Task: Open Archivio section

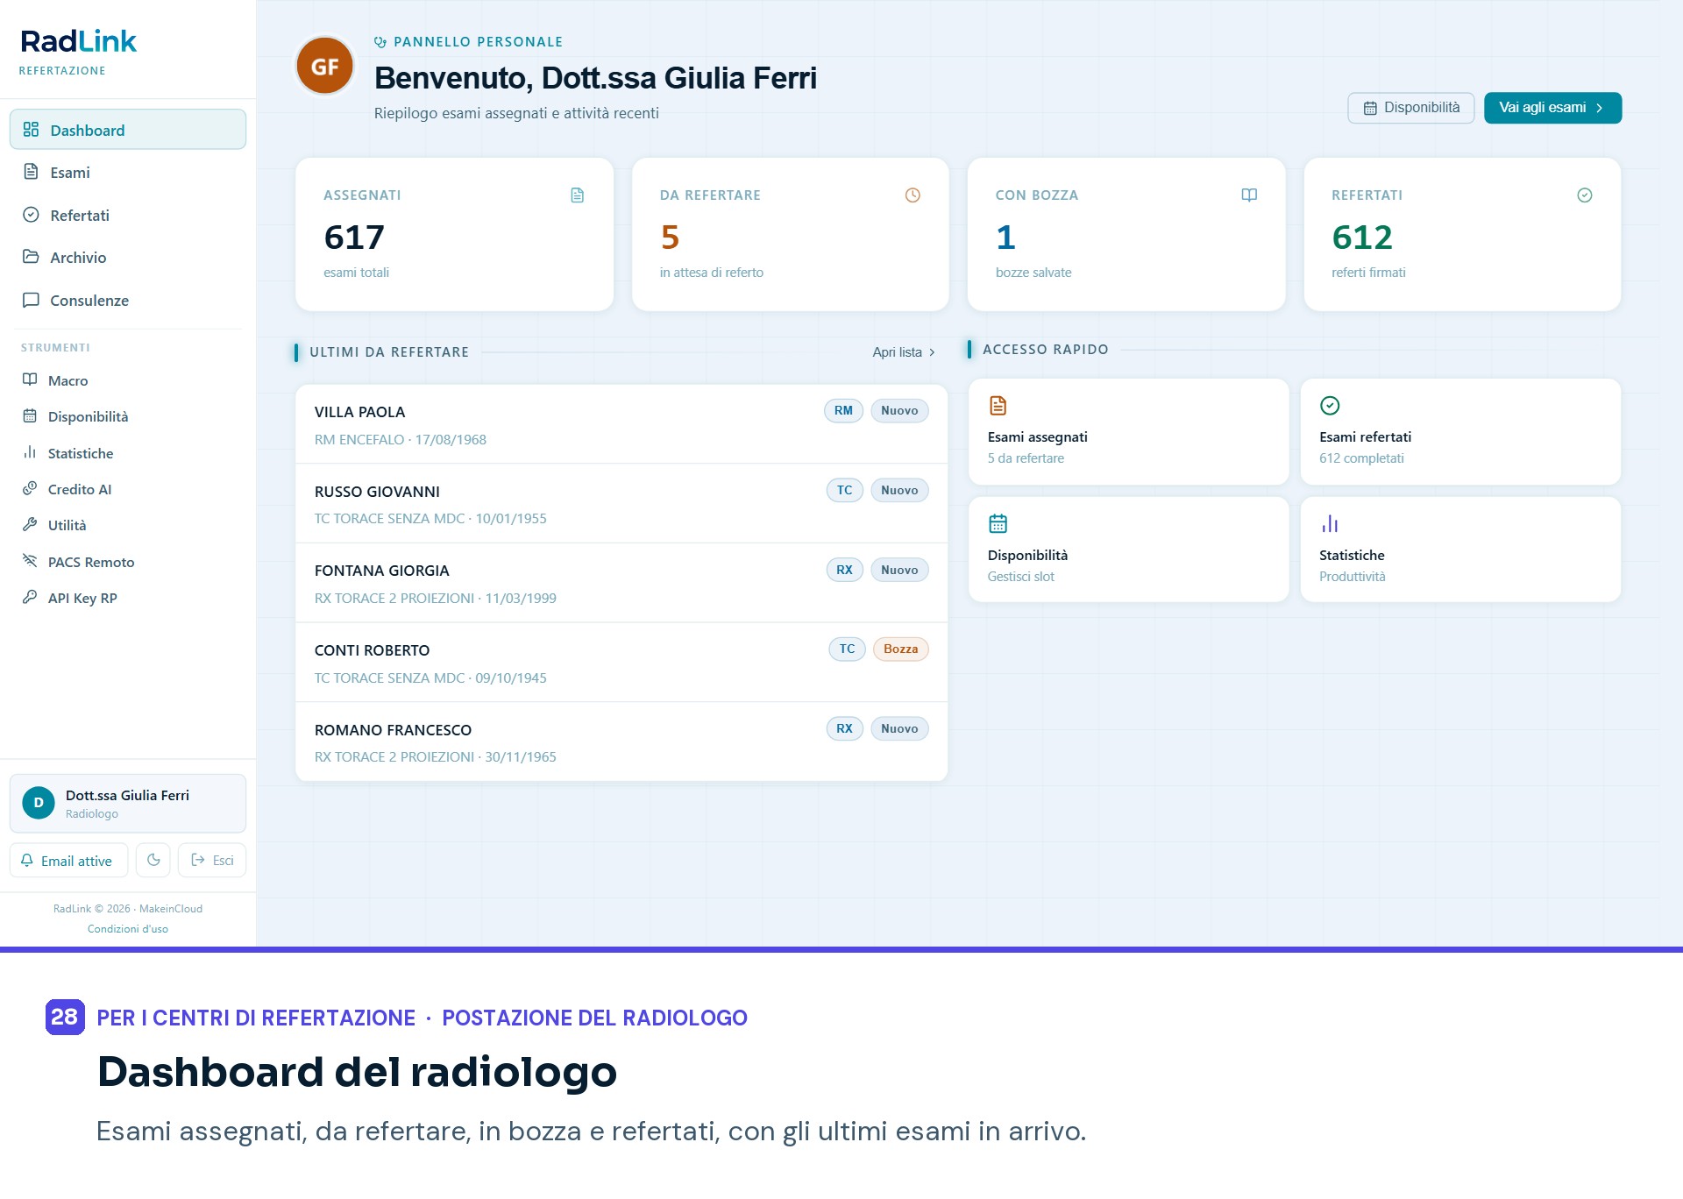Action: pos(128,257)
